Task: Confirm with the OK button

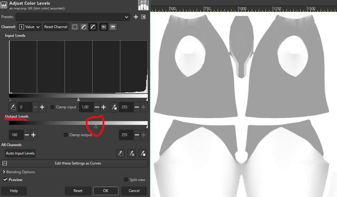Action: click(x=106, y=191)
